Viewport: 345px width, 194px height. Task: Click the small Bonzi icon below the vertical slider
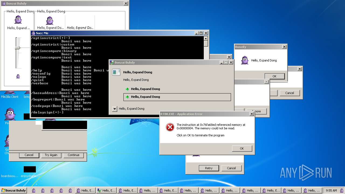tap(18, 76)
